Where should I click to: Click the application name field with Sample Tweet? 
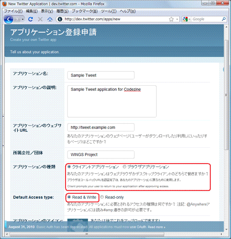101,75
